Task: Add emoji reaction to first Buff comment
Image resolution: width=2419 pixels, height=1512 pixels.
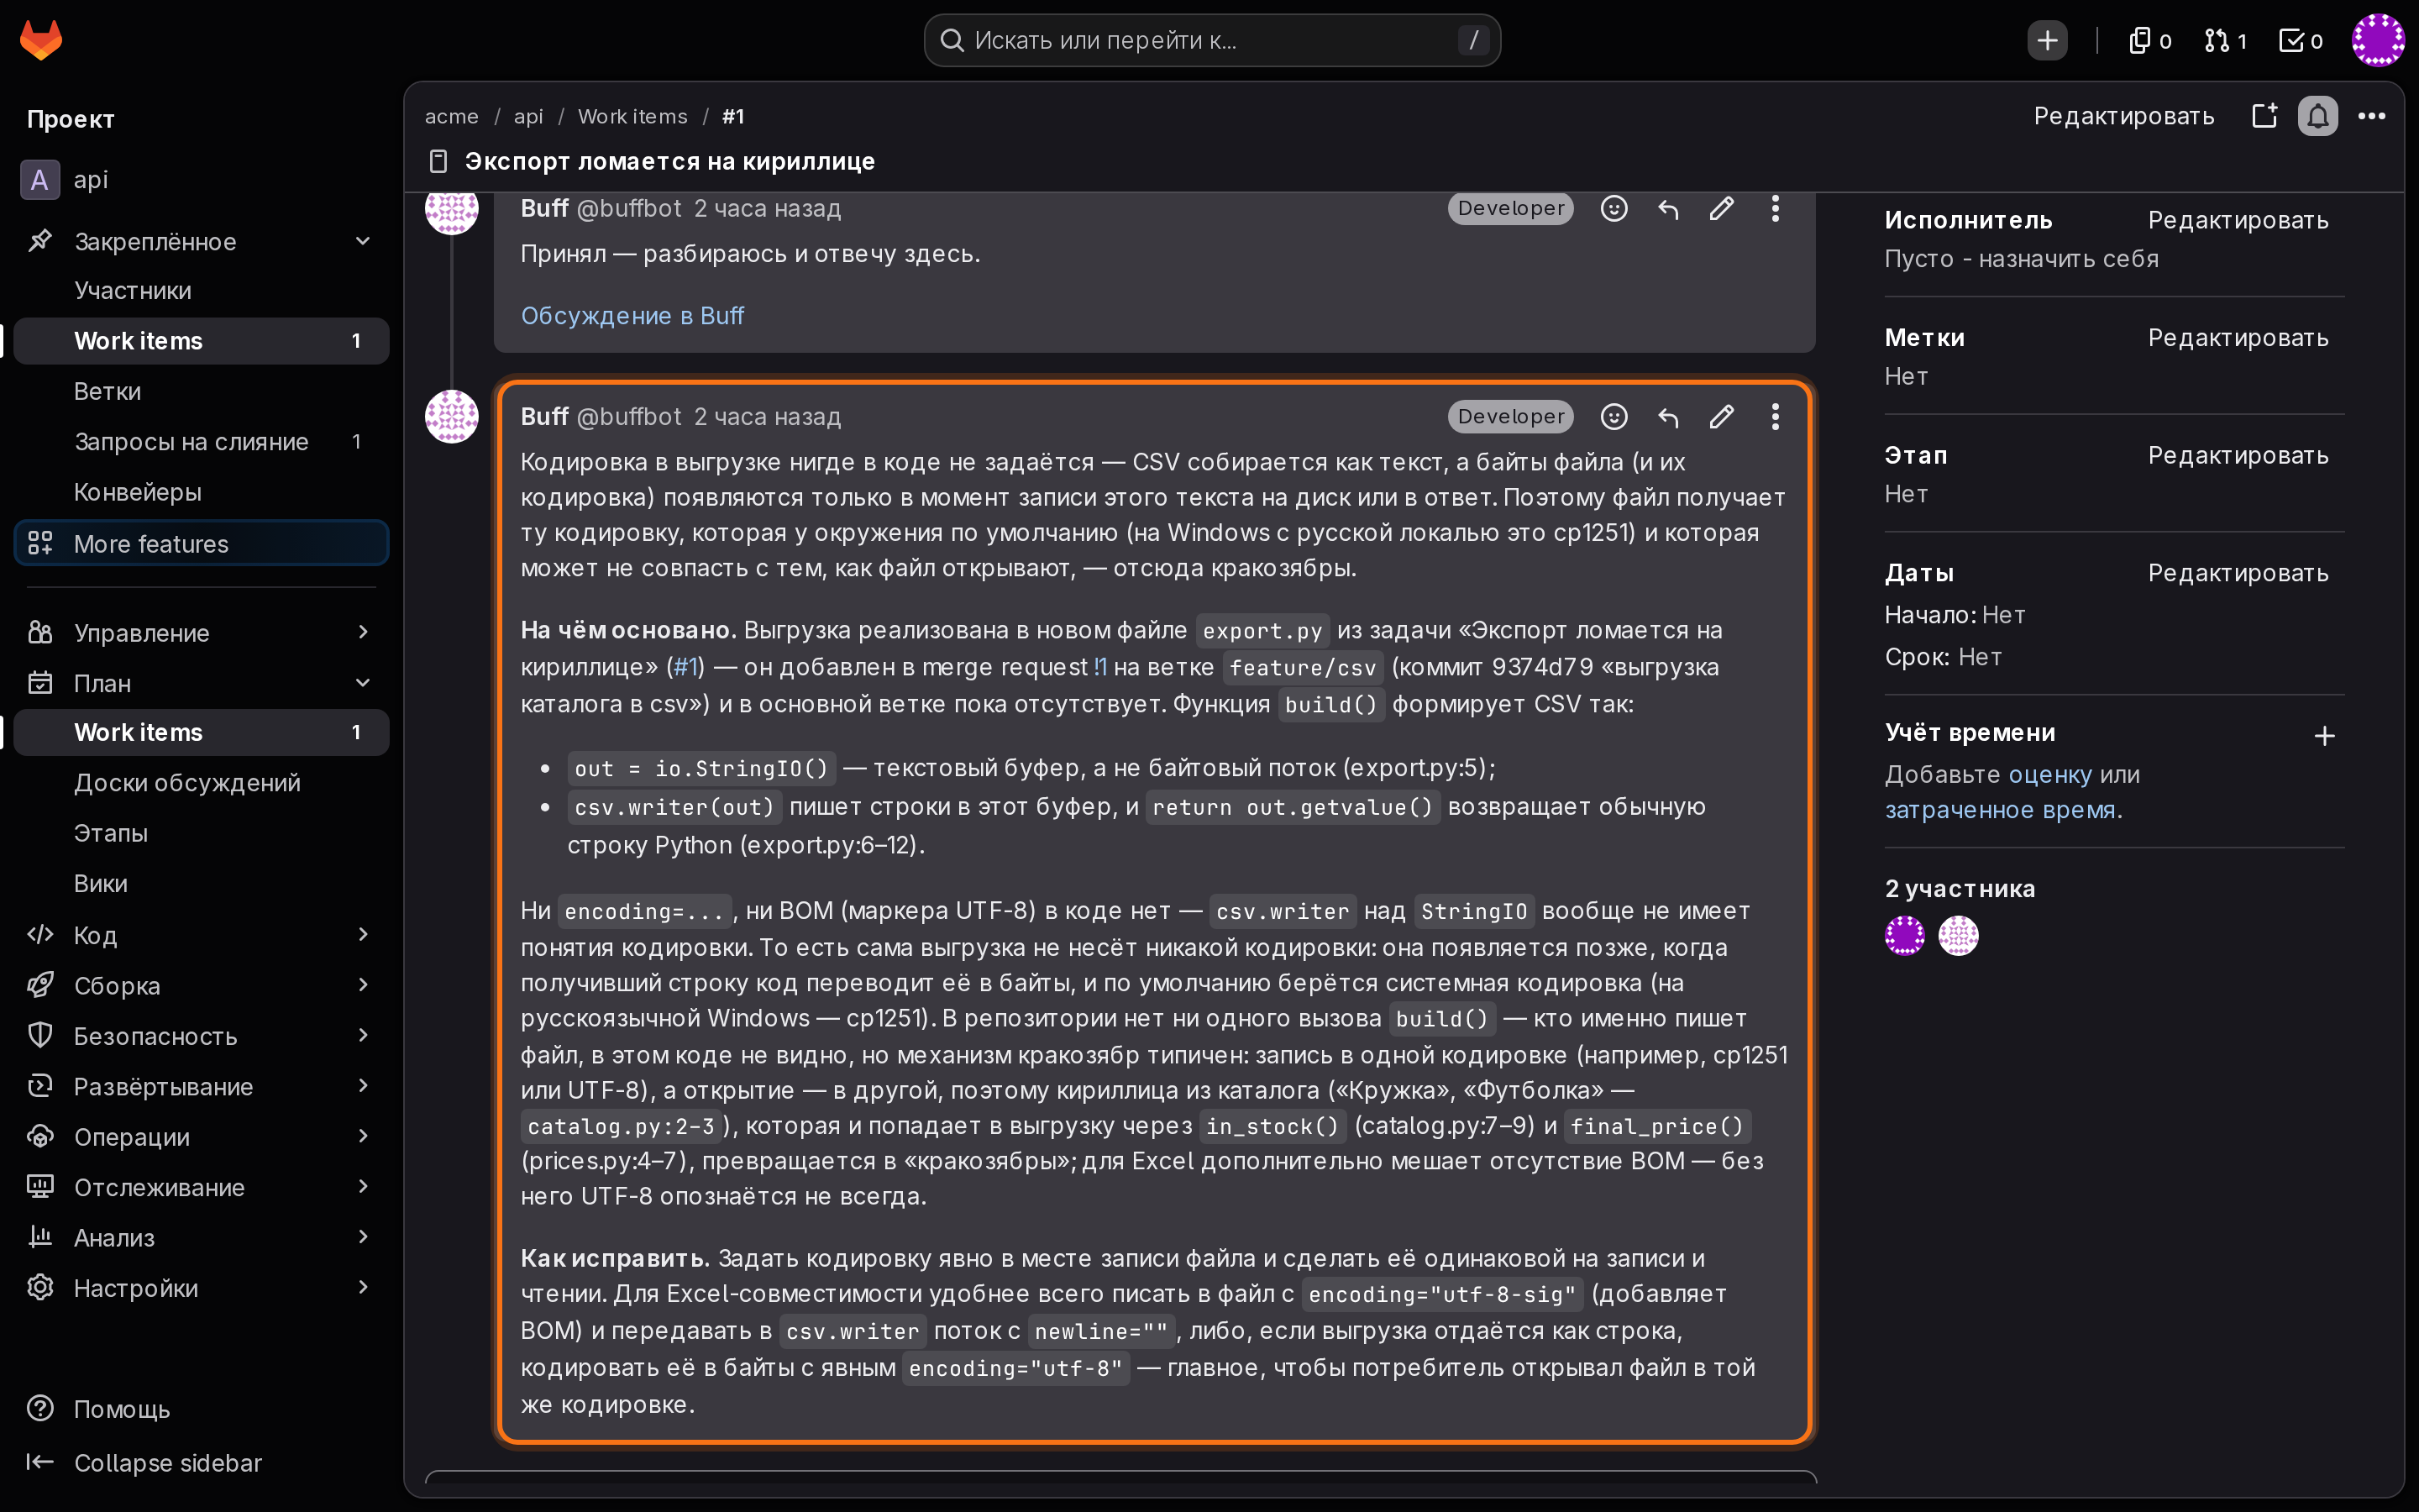Action: 1614,208
